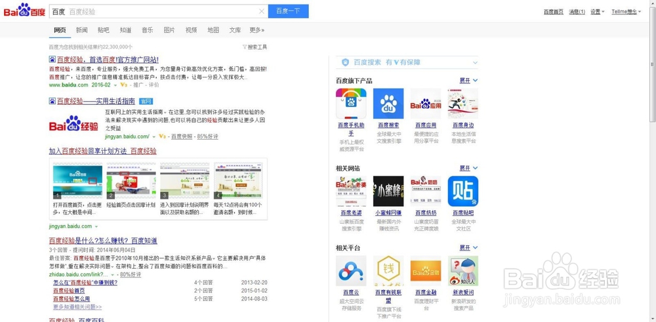Open the 百度有钱联盟 hexagon icon
The image size is (656, 322).
(388, 271)
